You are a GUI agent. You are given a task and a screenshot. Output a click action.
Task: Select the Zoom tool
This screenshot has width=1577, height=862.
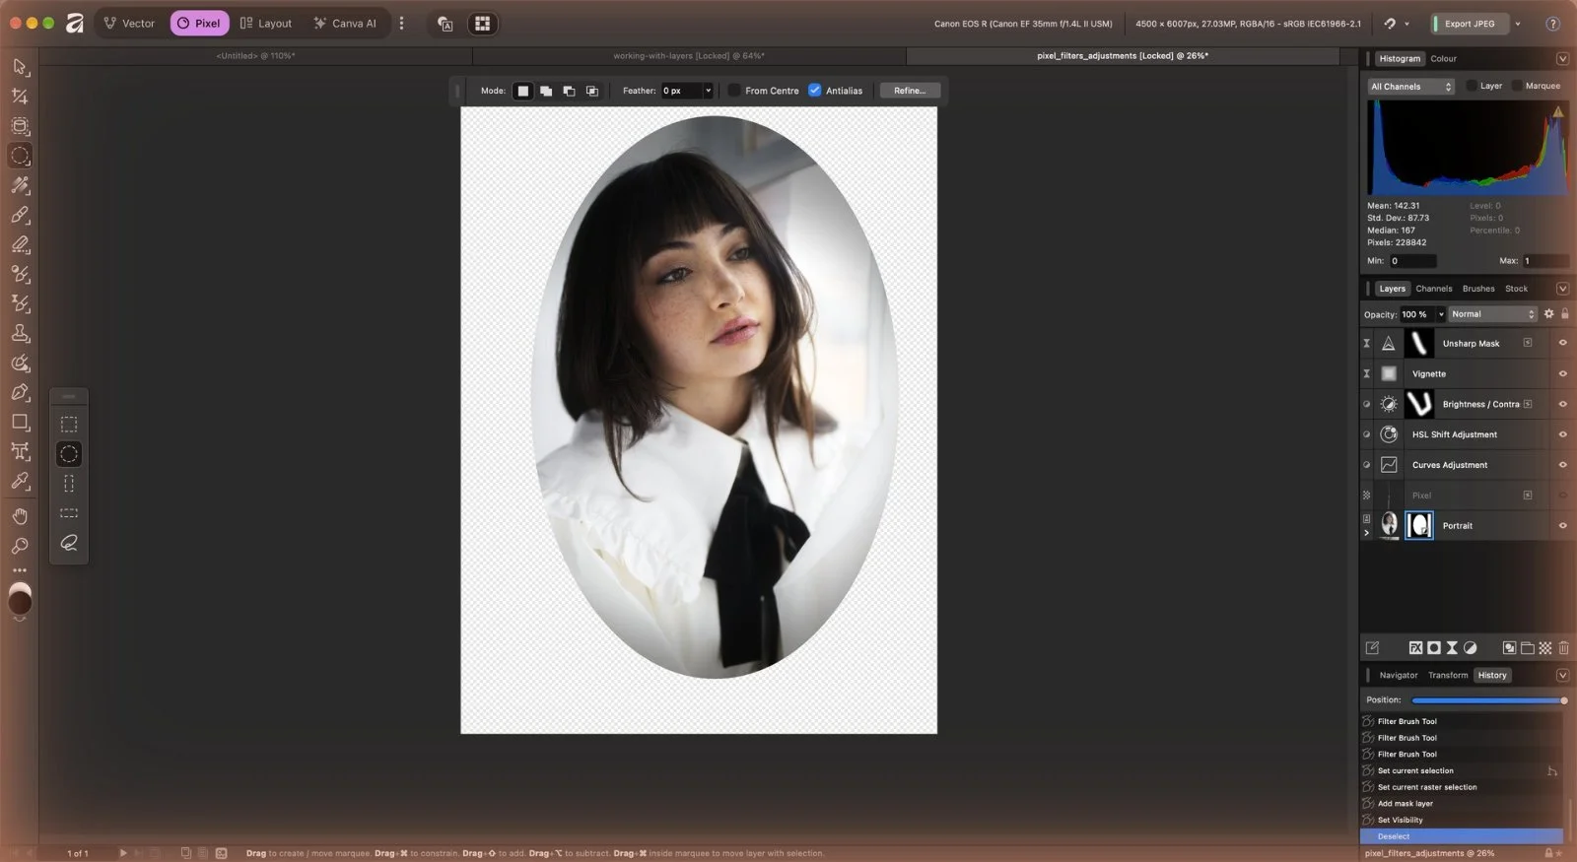[x=20, y=546]
